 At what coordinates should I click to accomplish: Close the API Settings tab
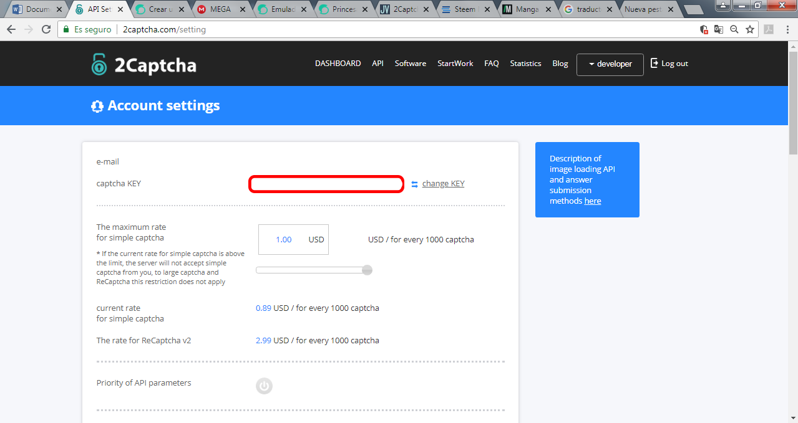tap(120, 10)
